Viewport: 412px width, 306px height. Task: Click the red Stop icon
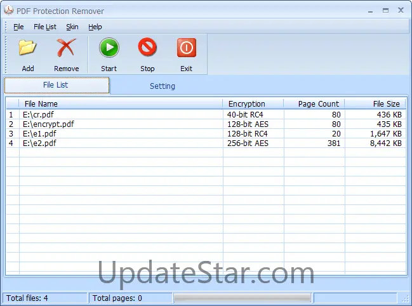pyautogui.click(x=147, y=47)
